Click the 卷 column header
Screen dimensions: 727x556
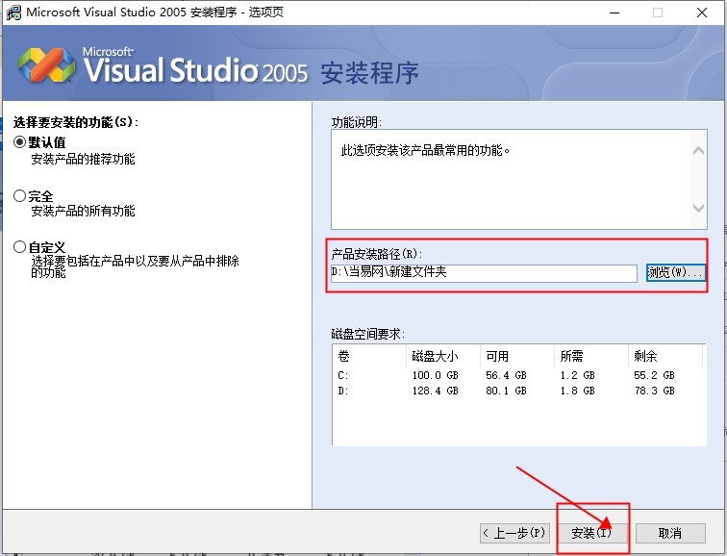pyautogui.click(x=368, y=356)
